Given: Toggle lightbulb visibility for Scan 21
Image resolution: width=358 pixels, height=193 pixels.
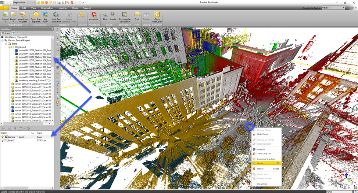Looking at the screenshot, I should coord(3,140).
